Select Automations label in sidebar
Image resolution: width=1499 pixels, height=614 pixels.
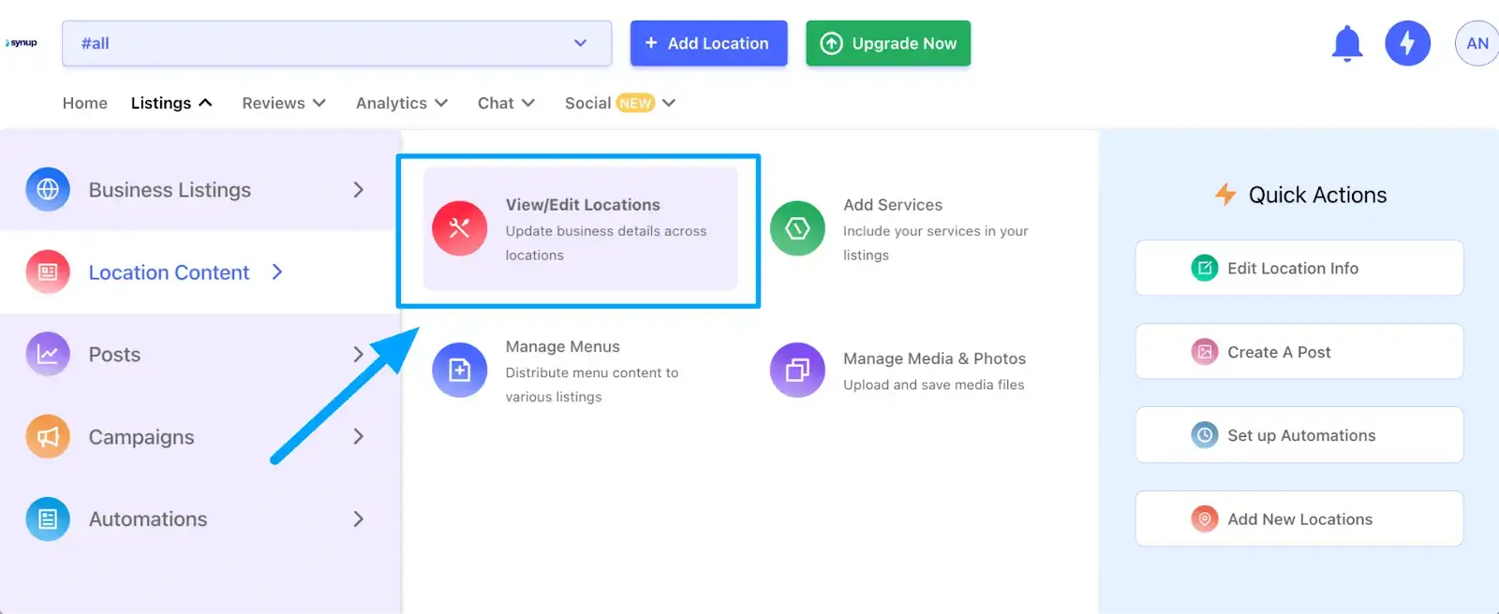tap(148, 519)
